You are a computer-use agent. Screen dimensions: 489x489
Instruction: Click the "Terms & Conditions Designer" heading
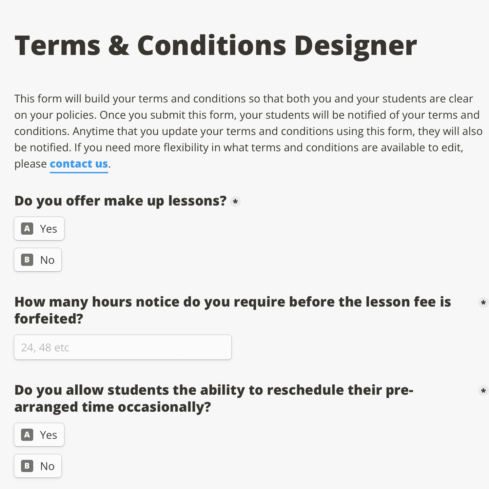(x=216, y=45)
